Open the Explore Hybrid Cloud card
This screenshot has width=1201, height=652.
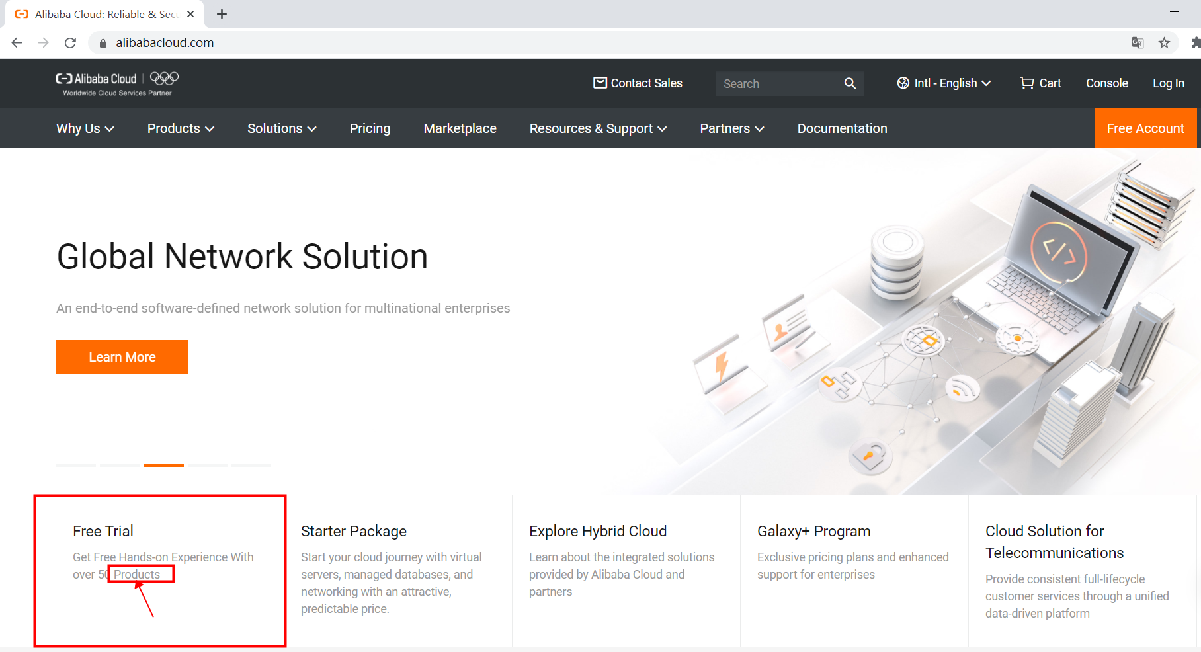(626, 570)
